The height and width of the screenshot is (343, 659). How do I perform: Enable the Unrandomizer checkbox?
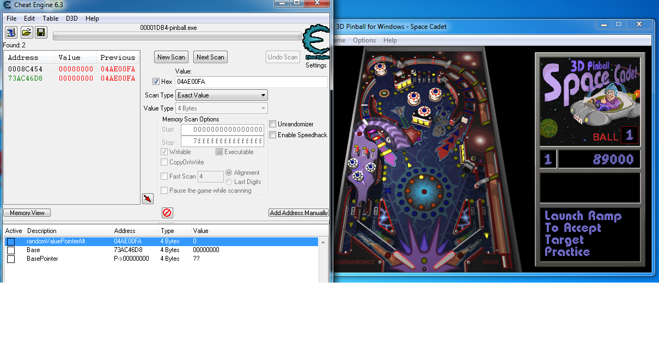pos(273,124)
